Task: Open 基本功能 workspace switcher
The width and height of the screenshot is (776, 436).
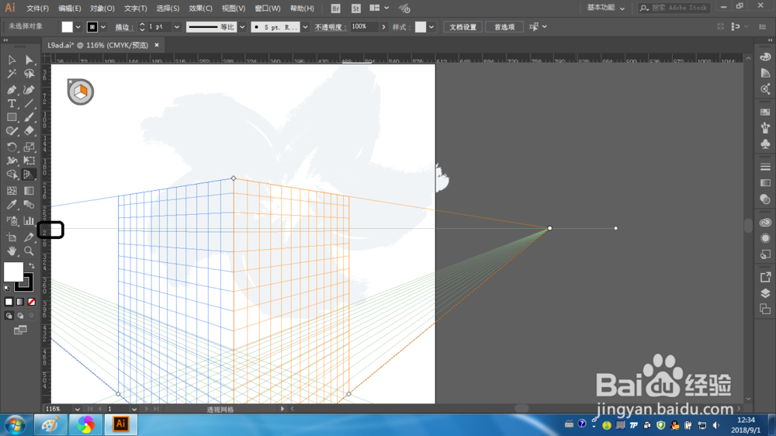Action: click(606, 8)
